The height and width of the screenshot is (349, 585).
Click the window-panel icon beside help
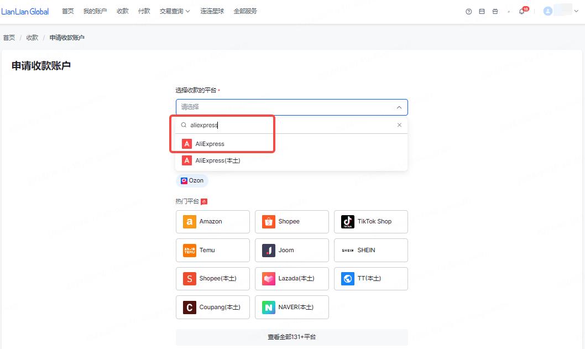click(x=482, y=12)
